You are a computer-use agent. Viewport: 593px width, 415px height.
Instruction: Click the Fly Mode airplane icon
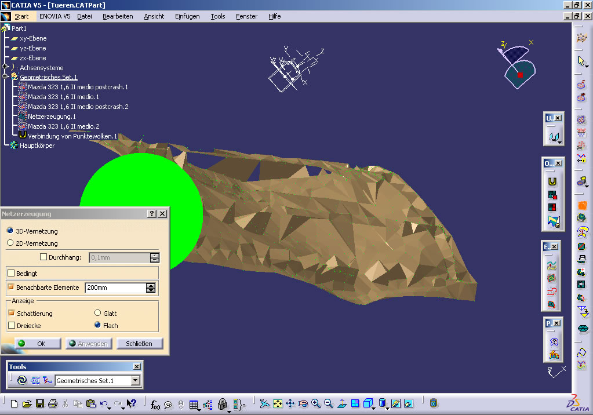(x=264, y=403)
